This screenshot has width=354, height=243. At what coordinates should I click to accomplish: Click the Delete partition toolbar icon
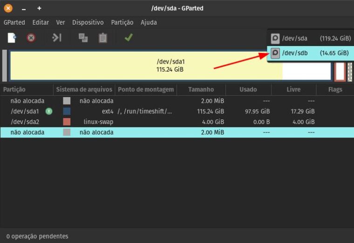pos(31,38)
